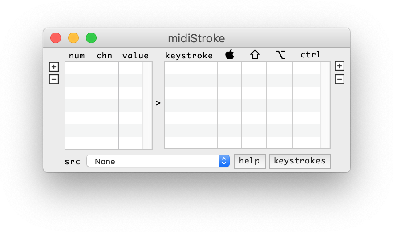Click the blue src dropdown arrows
The height and width of the screenshot is (232, 393).
(224, 161)
